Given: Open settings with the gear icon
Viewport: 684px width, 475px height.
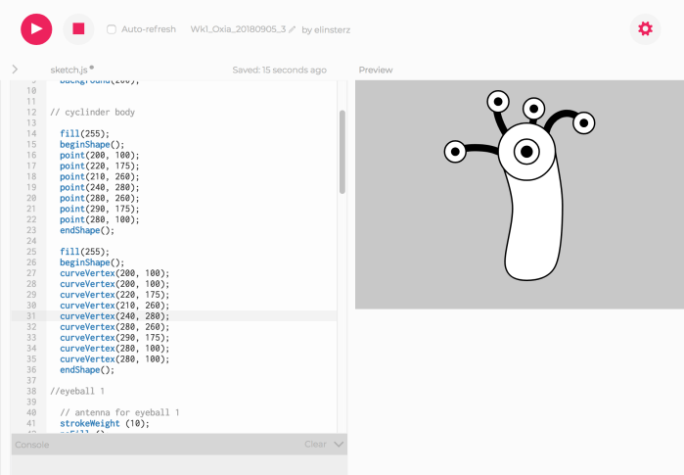Looking at the screenshot, I should point(645,29).
